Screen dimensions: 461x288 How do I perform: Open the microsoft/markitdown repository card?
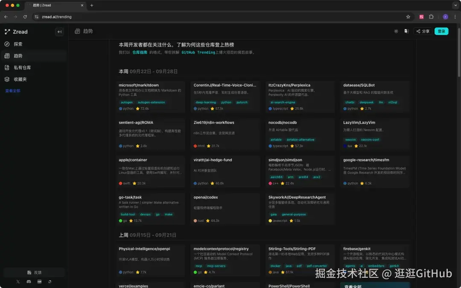(x=150, y=96)
